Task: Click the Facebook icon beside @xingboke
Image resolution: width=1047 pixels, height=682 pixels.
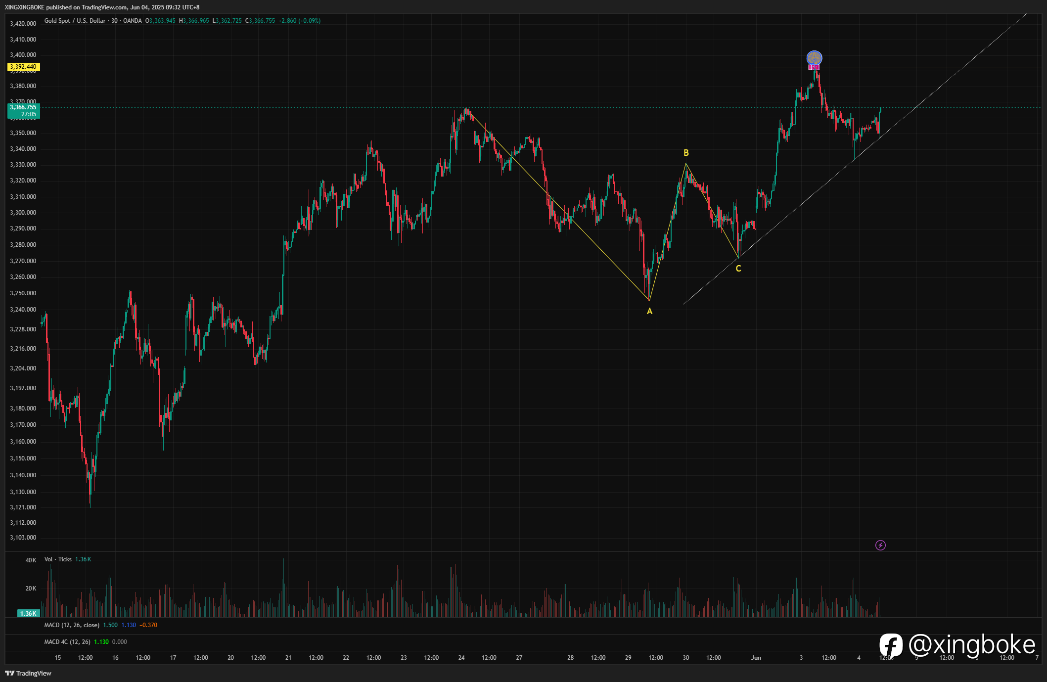Action: click(x=891, y=645)
